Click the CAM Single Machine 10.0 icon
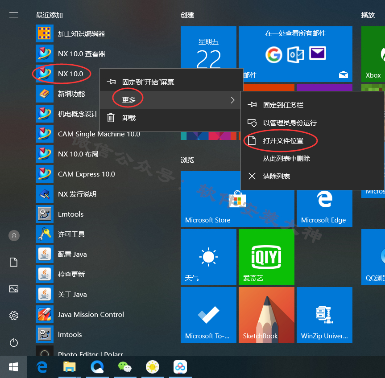The width and height of the screenshot is (385, 378). coord(45,134)
